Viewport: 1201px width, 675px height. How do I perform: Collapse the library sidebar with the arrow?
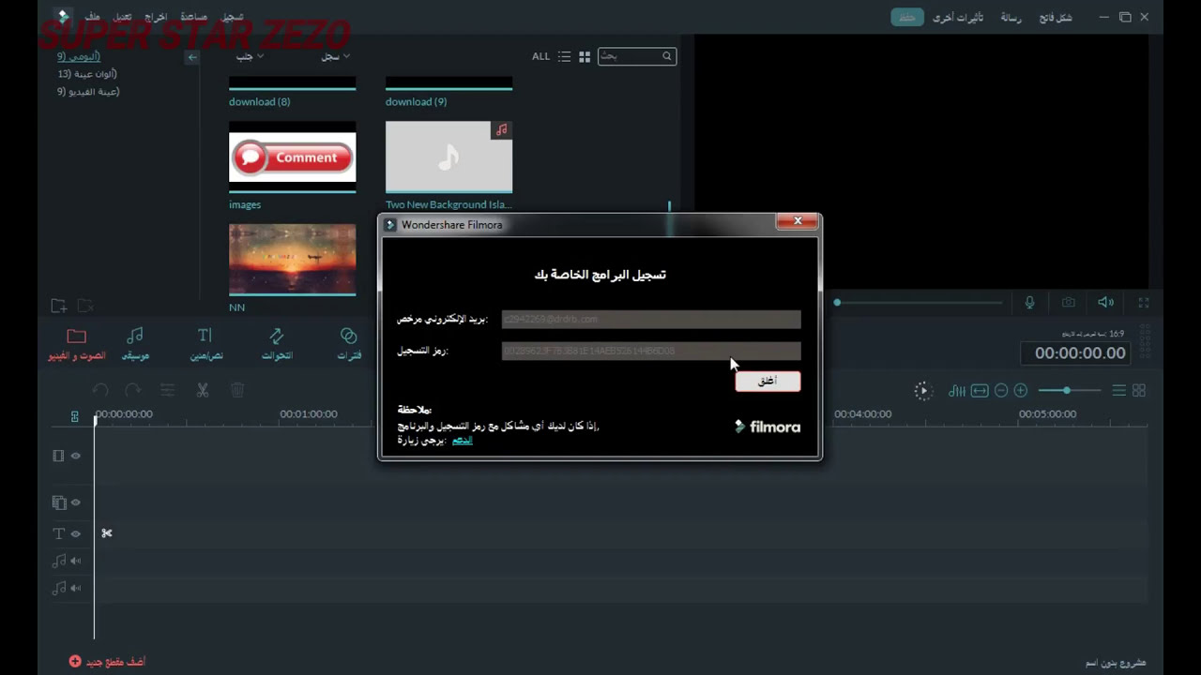click(192, 57)
